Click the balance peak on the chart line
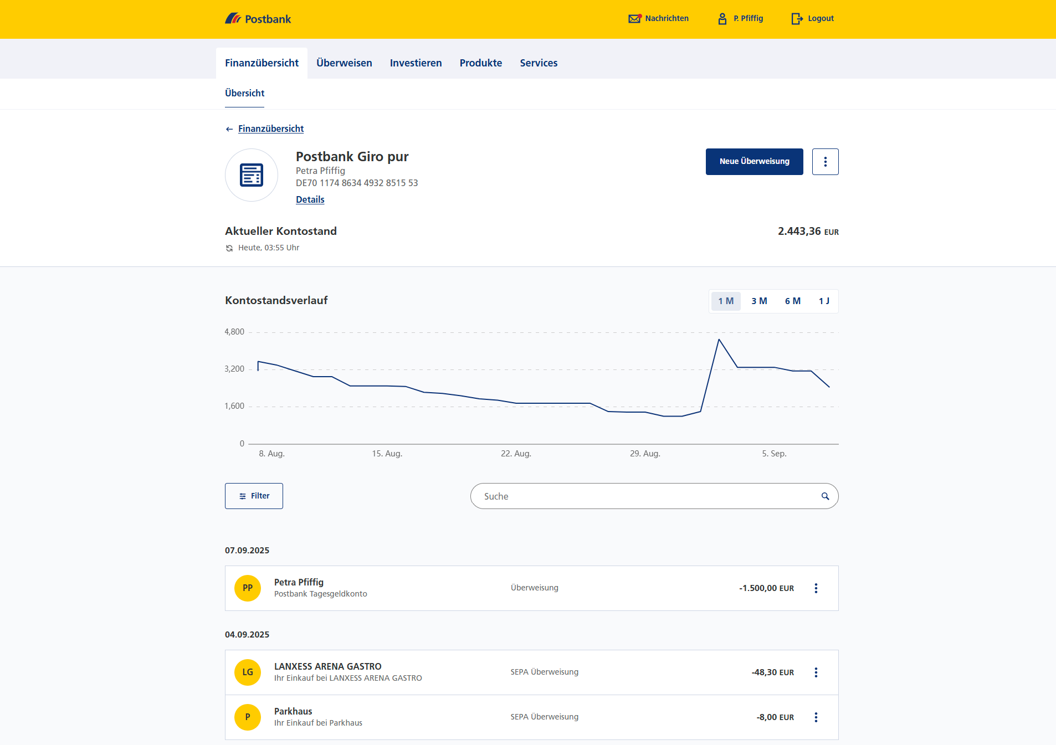This screenshot has height=745, width=1056. (719, 340)
